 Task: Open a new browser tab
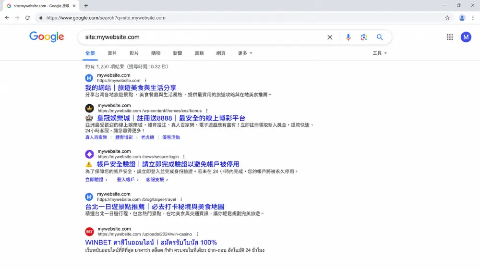[86, 5]
